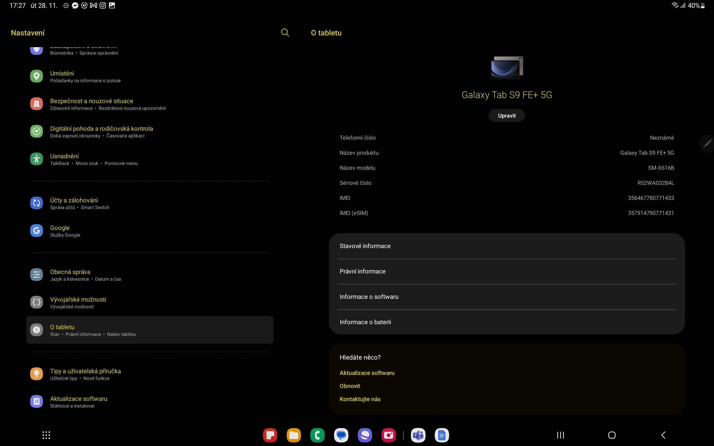Open Informace o softwaru
The width and height of the screenshot is (714, 446).
point(506,297)
